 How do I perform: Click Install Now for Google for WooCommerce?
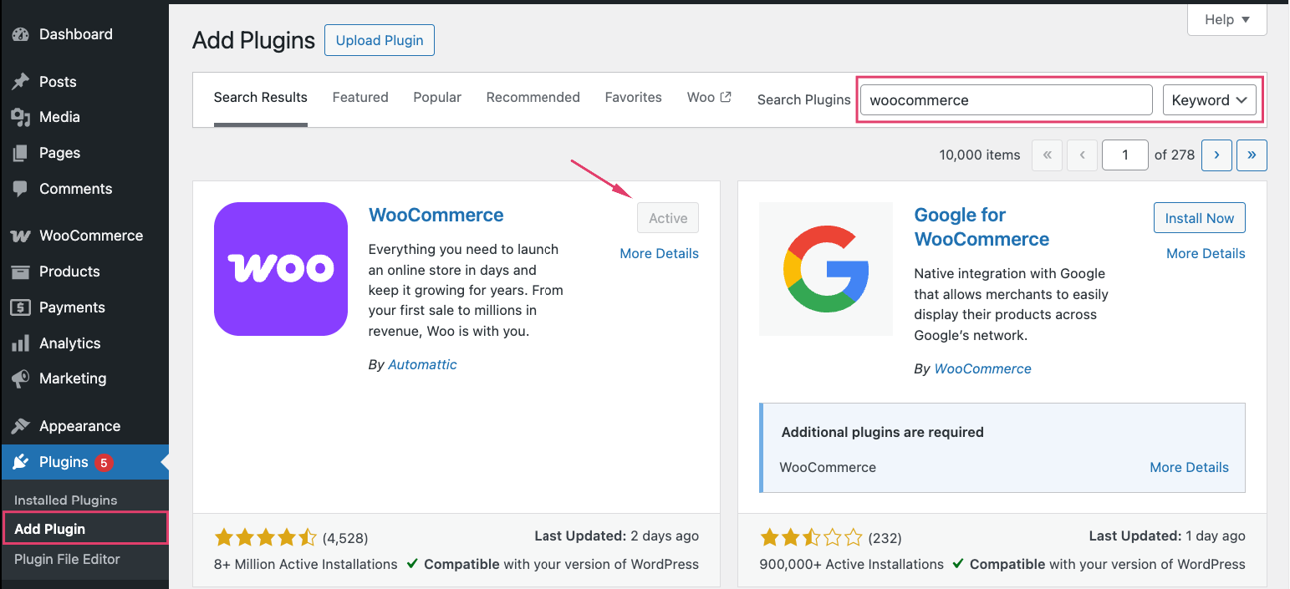[x=1200, y=218]
